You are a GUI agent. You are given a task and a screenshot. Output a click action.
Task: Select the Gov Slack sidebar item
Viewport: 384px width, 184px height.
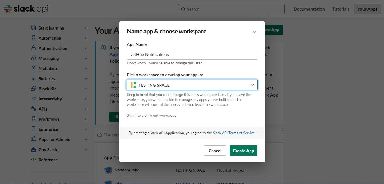click(x=48, y=149)
